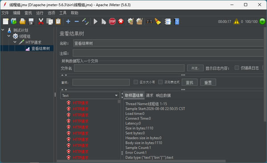
Task: Click the Open file folder icon
Action: (23, 21)
